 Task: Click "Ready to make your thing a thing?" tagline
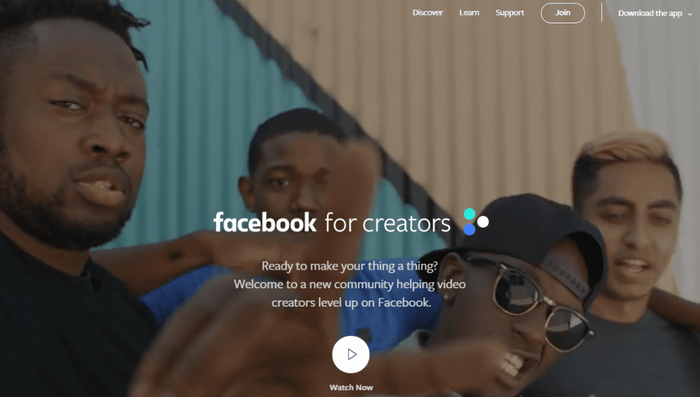click(350, 266)
